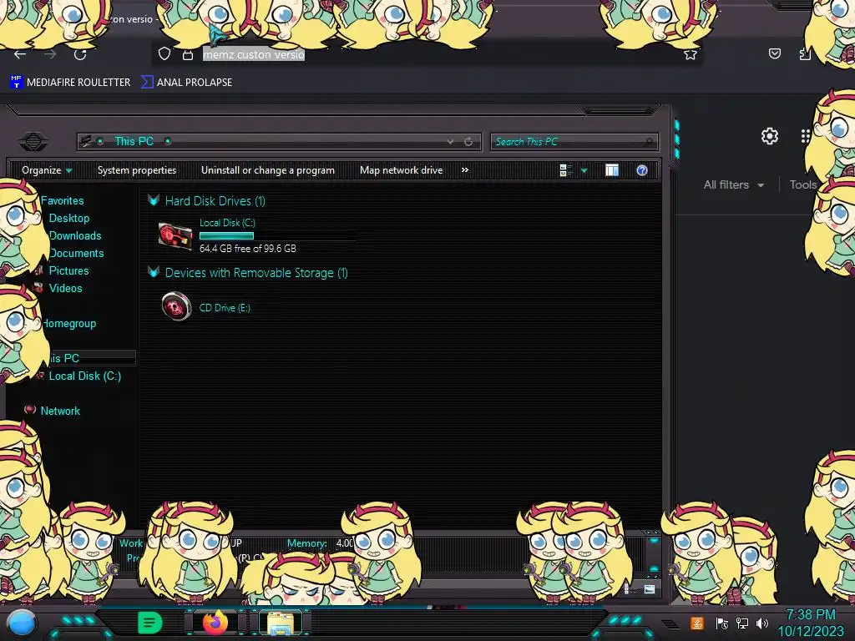Screen dimensions: 855x641
Task: Open the apps grid icon in browser
Action: click(x=806, y=136)
